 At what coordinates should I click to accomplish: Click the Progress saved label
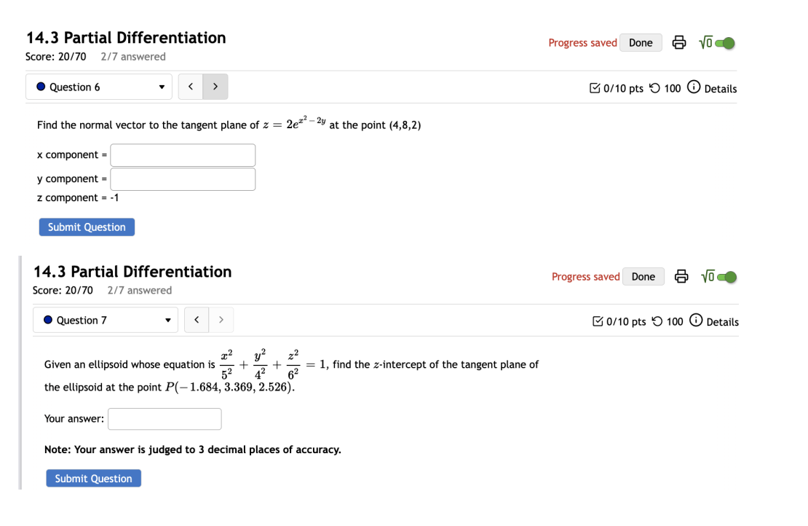pos(582,42)
